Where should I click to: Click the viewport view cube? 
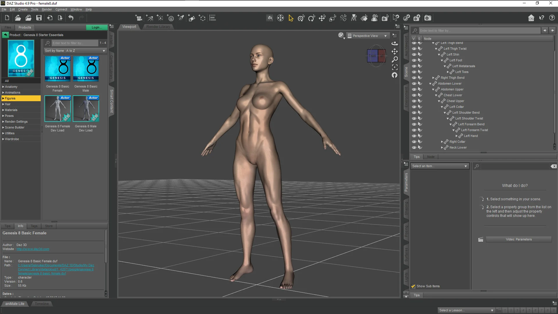point(376,56)
